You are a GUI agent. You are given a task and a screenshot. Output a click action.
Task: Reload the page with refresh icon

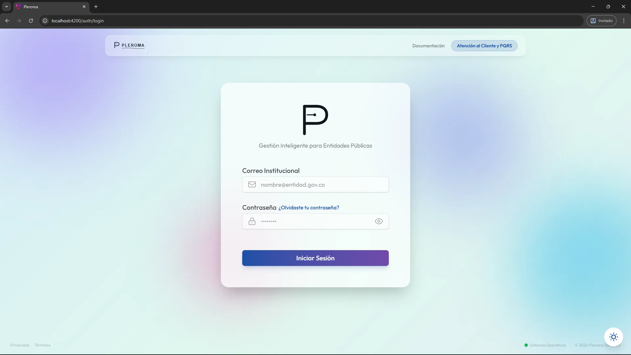click(31, 21)
